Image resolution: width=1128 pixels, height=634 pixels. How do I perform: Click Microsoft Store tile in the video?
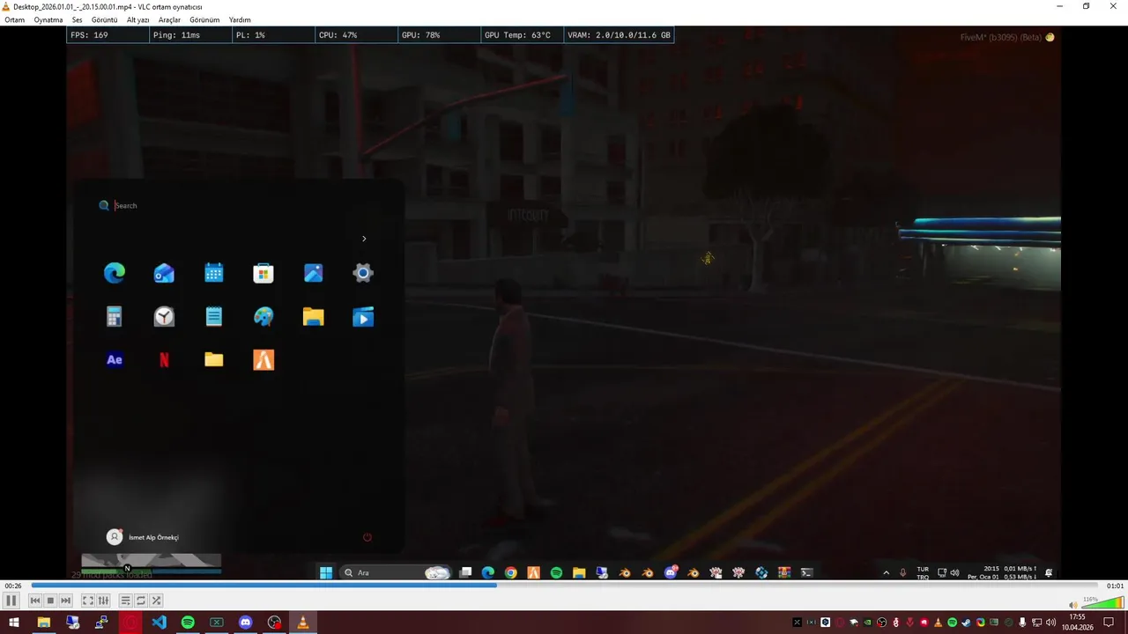point(263,273)
